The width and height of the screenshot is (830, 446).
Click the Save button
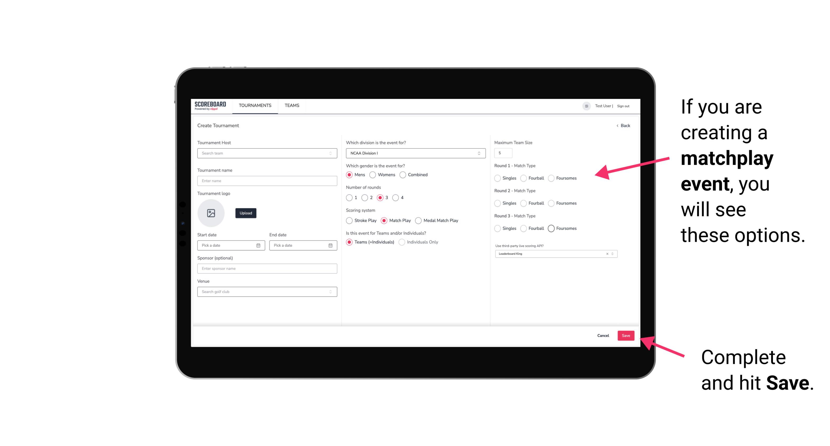626,335
